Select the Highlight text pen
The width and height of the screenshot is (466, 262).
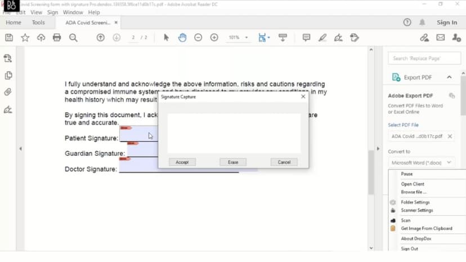click(x=322, y=38)
